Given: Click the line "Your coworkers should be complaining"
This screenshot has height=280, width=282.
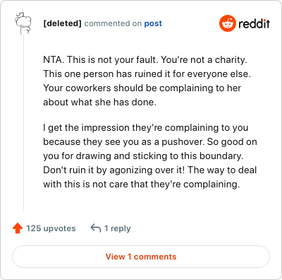Looking at the screenshot, I should (142, 88).
